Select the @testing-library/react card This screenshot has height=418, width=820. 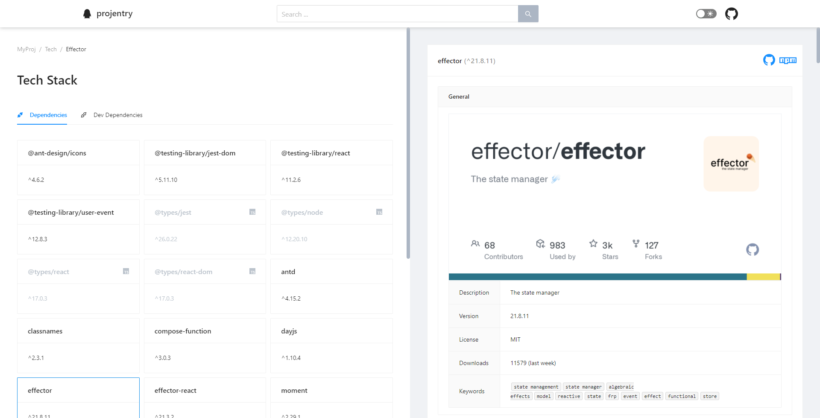331,167
